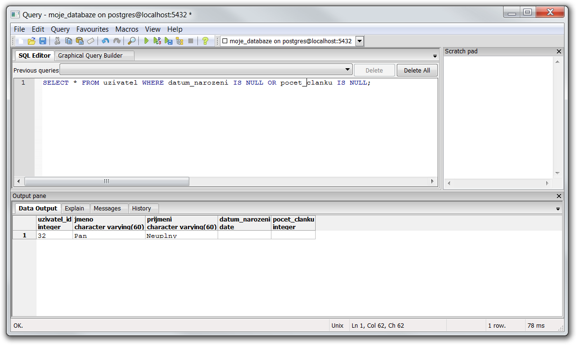Execute query with green play icon
The height and width of the screenshot is (345, 577).
pos(147,41)
